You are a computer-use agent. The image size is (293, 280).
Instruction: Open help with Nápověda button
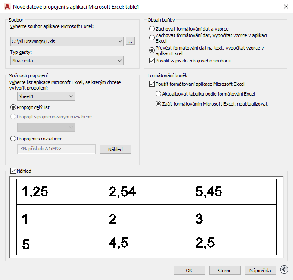[260, 271]
